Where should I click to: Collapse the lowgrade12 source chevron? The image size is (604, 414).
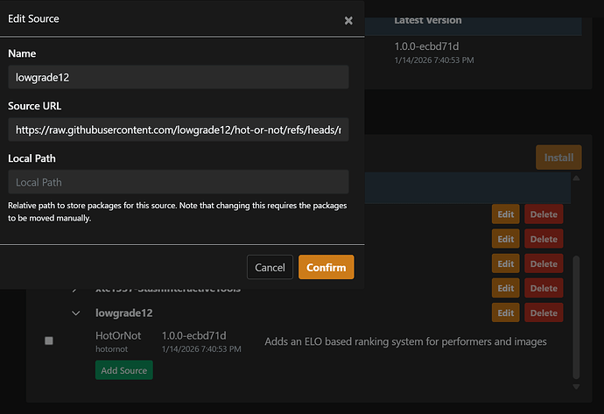pyautogui.click(x=75, y=312)
